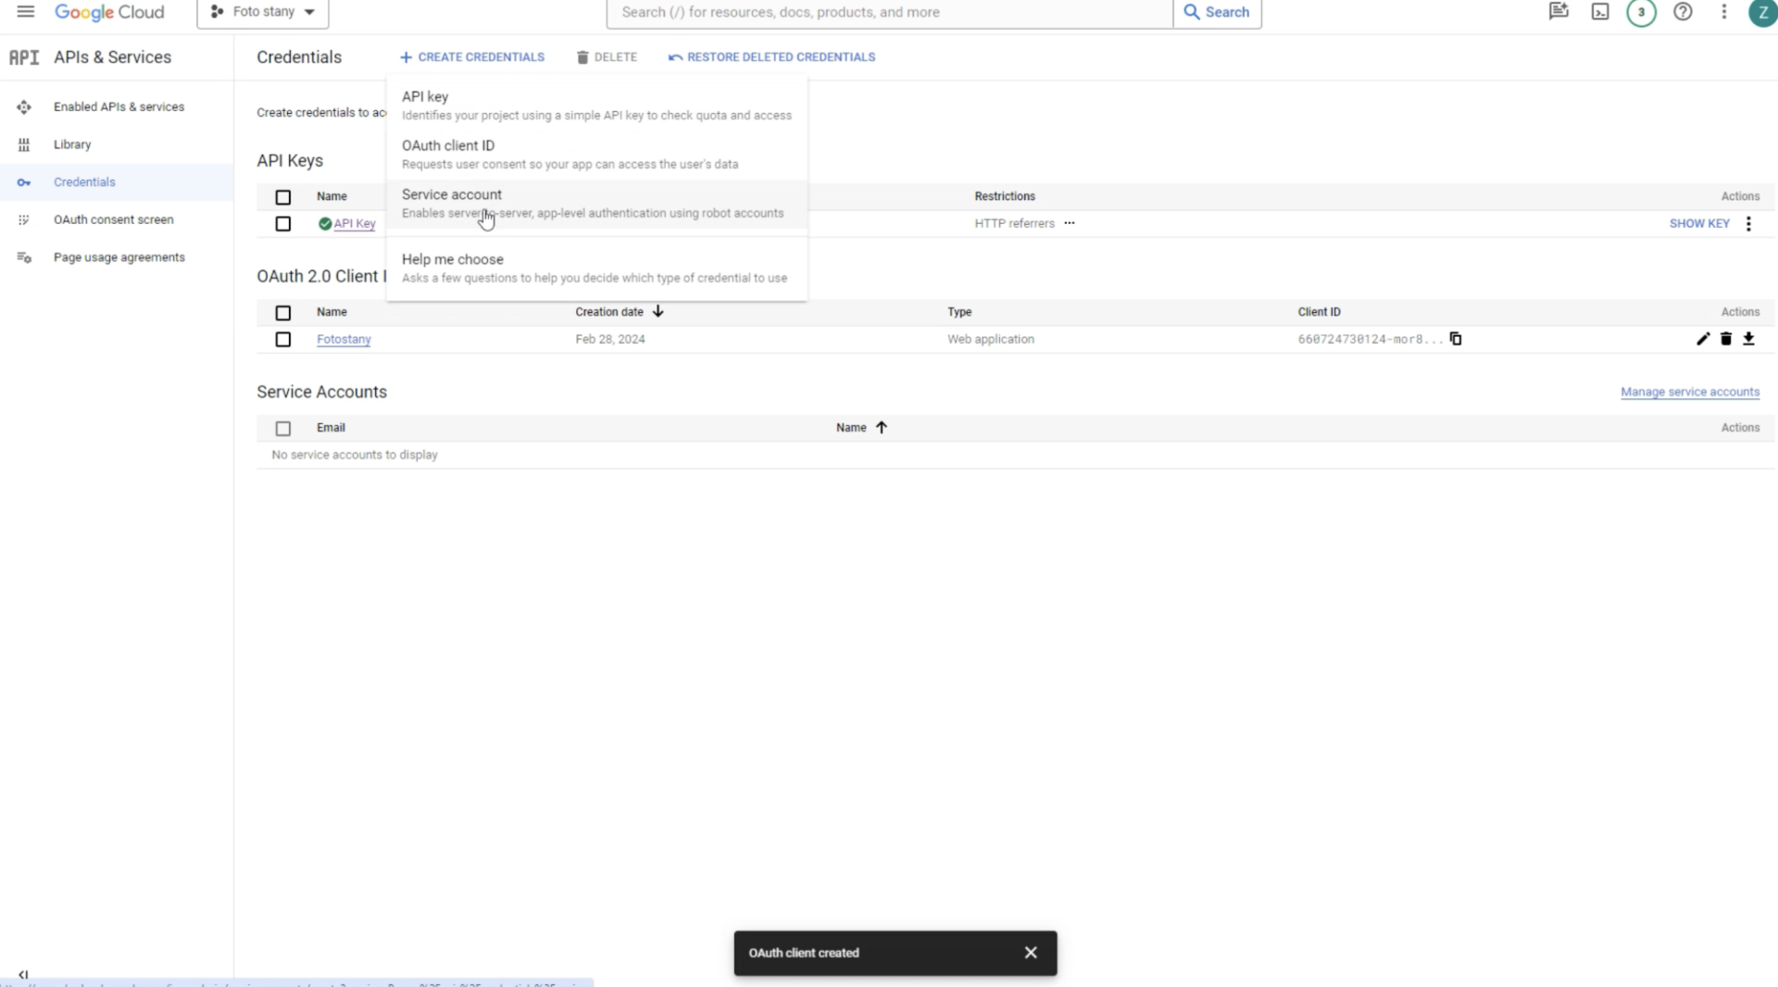Image resolution: width=1778 pixels, height=987 pixels.
Task: Tick the checkbox for Fotostany row
Action: coord(283,340)
